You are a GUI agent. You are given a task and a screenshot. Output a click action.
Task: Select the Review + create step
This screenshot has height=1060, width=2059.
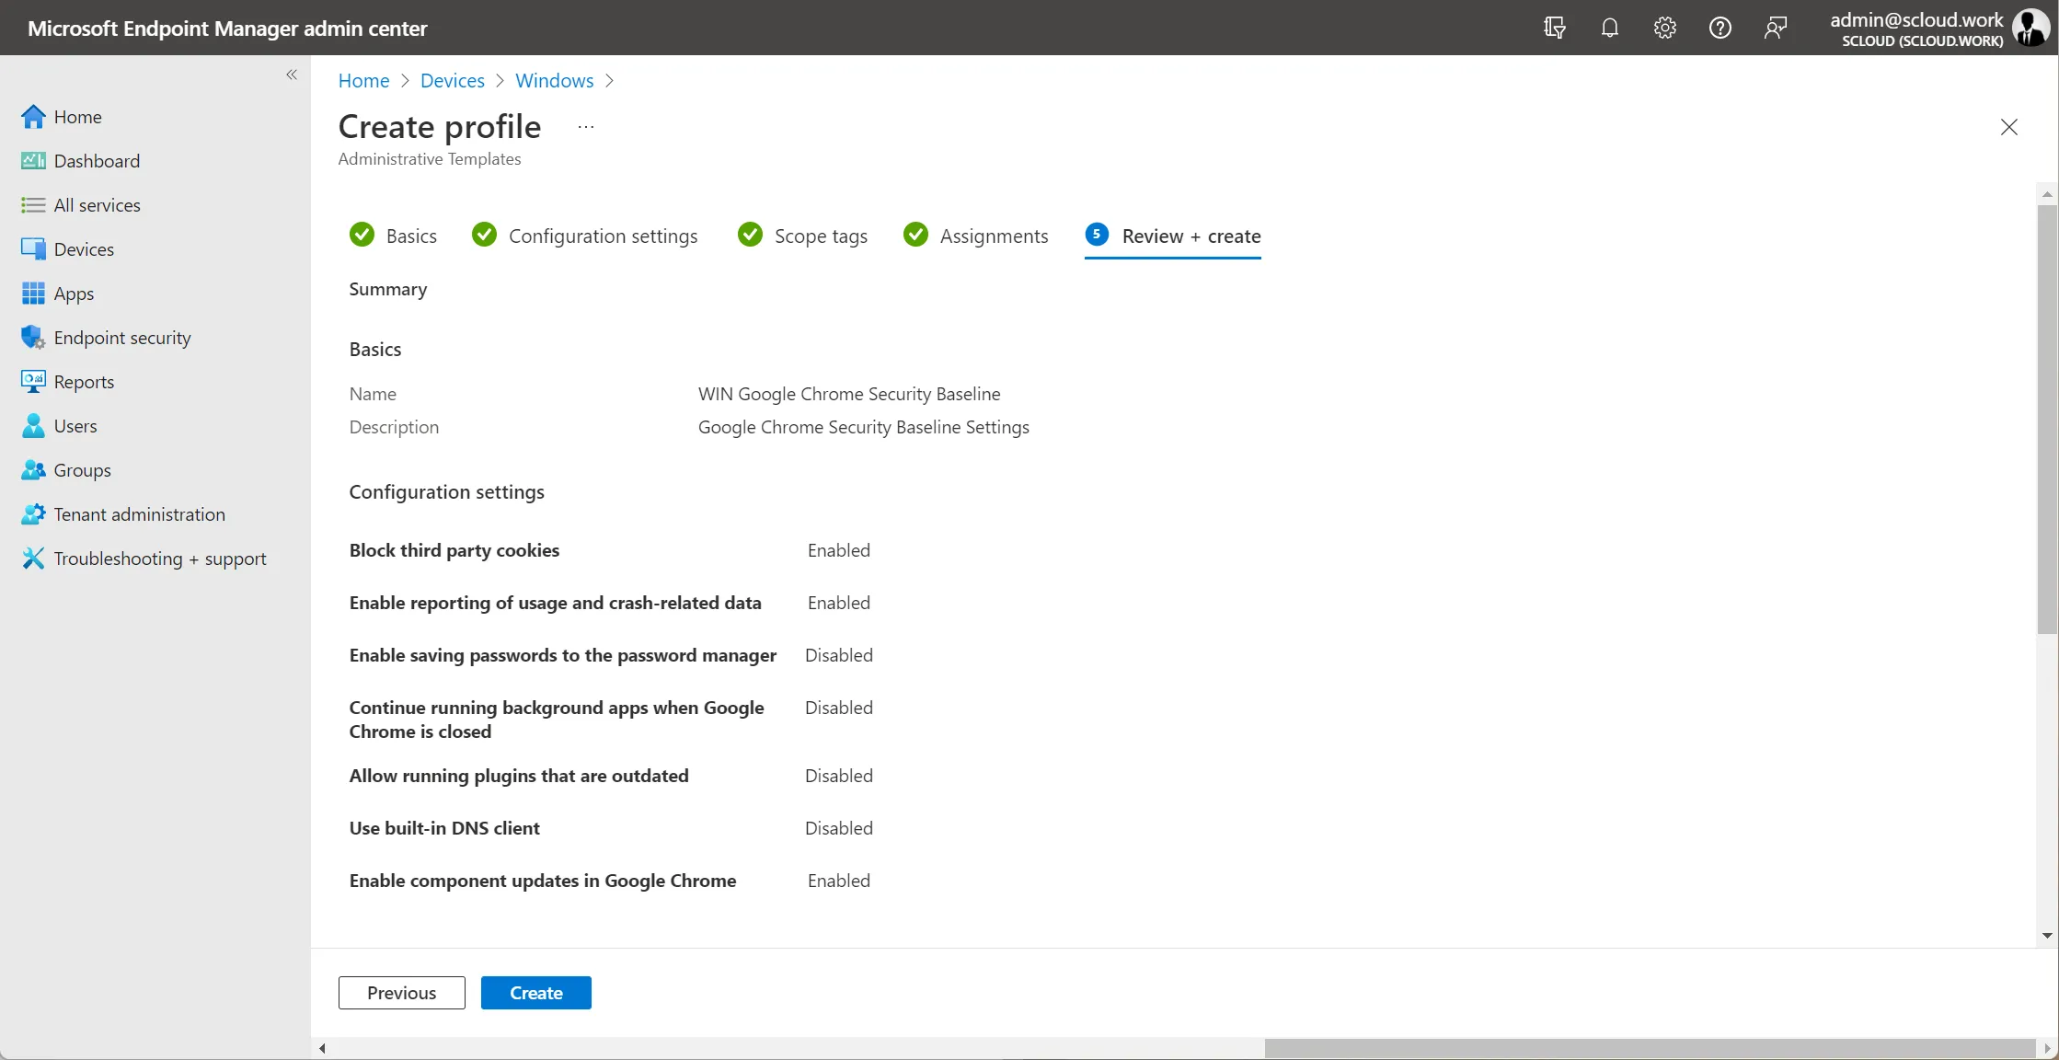[x=1173, y=236]
